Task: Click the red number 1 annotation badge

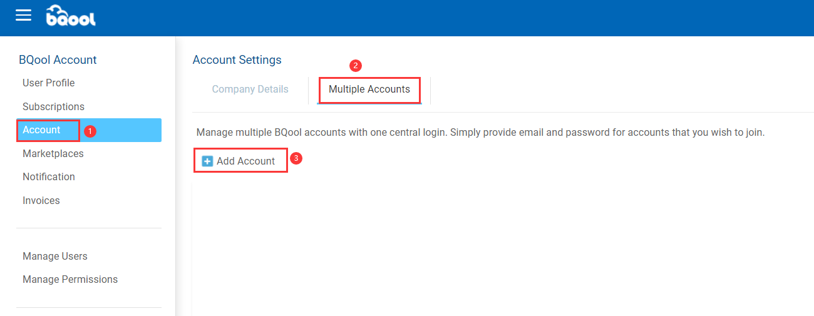Action: (x=90, y=131)
